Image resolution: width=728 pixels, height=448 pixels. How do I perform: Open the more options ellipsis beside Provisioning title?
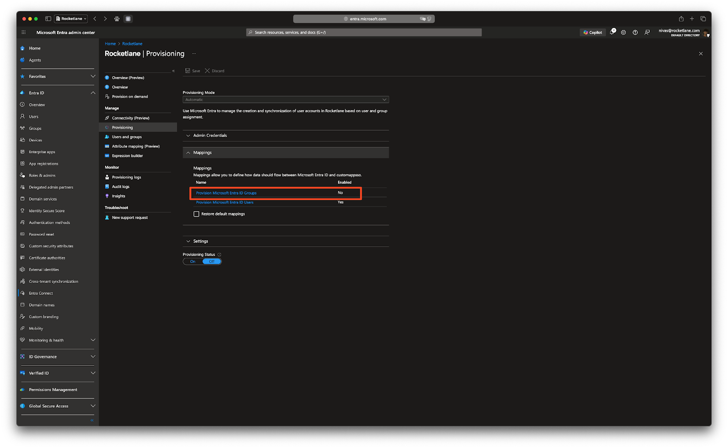coord(194,54)
